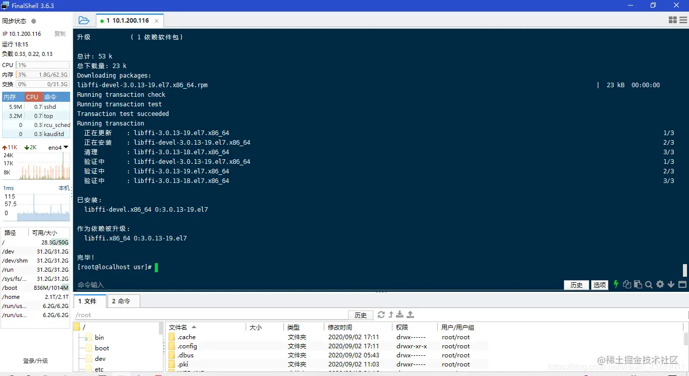Select the .dbus folder row

(x=327, y=355)
